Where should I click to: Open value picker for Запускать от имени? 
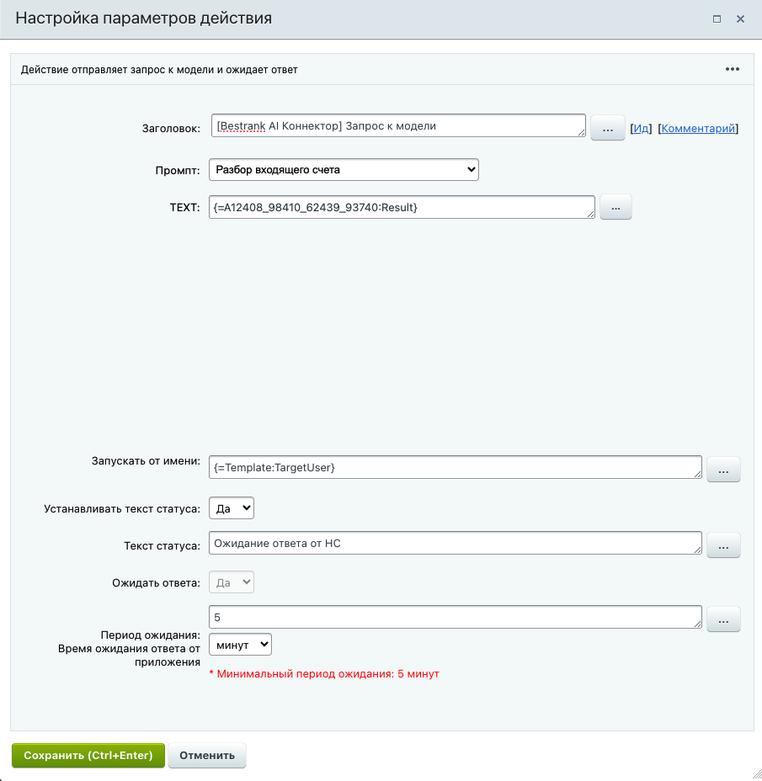tap(723, 469)
